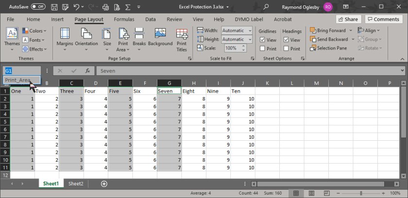Select column K header
Screen dimensions: 408x198
click(x=267, y=83)
